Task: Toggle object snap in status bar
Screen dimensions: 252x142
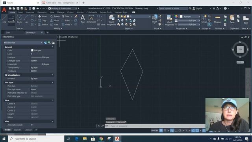Action: [197, 131]
